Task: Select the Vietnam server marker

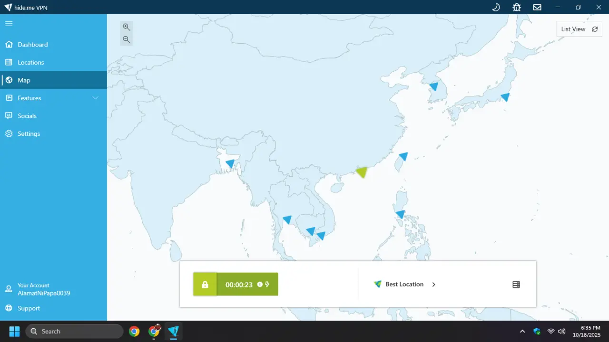Action: tap(321, 236)
